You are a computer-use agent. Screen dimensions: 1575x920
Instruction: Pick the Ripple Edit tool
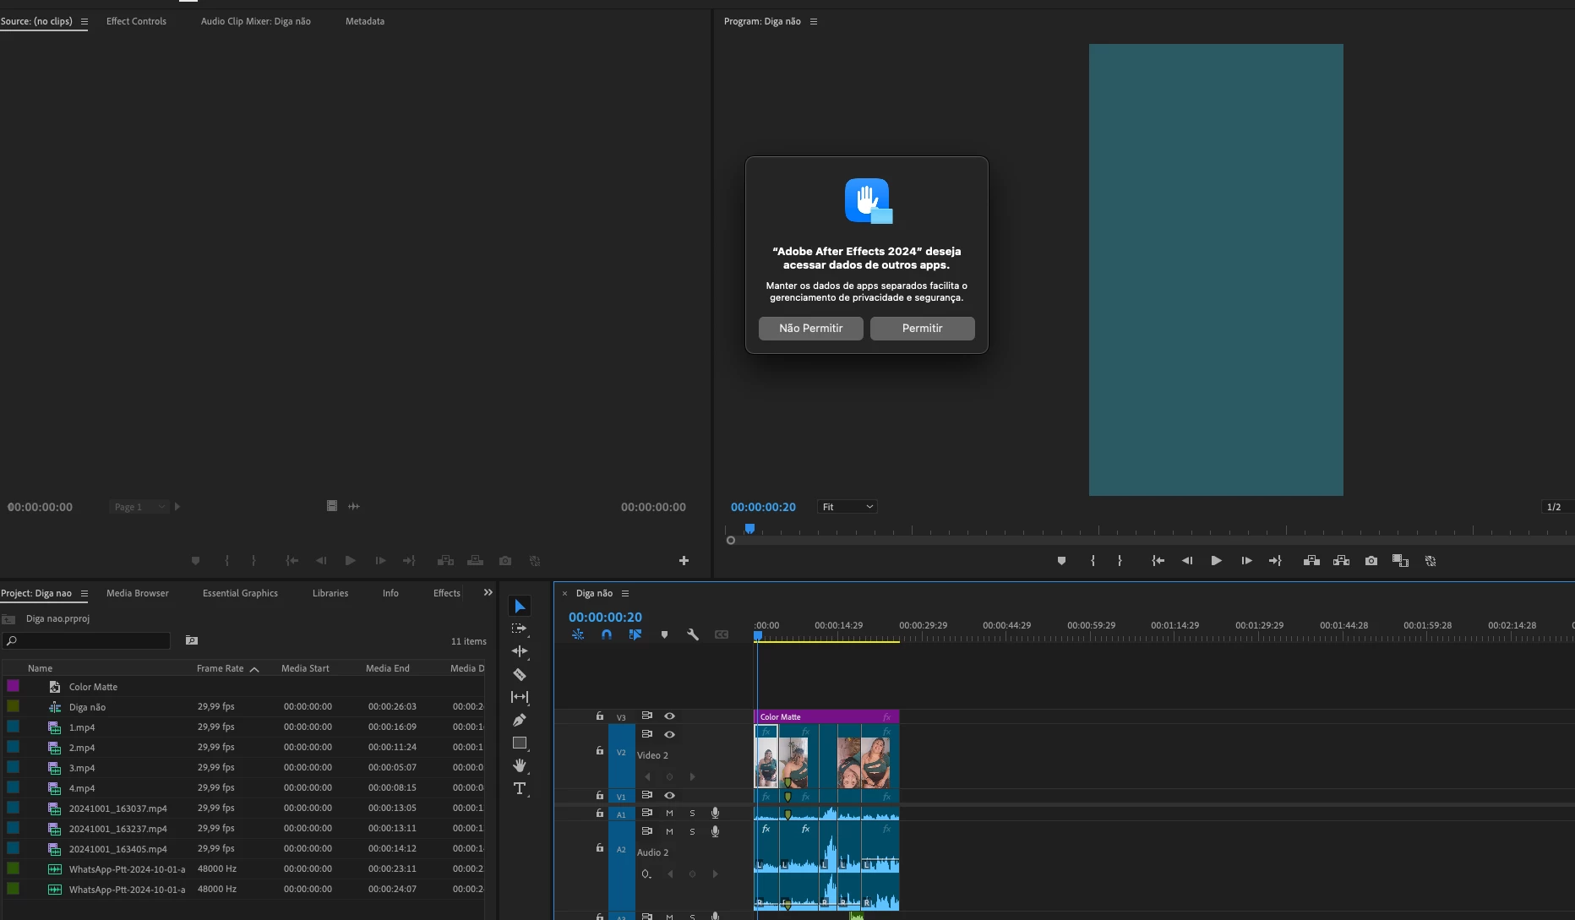tap(520, 651)
